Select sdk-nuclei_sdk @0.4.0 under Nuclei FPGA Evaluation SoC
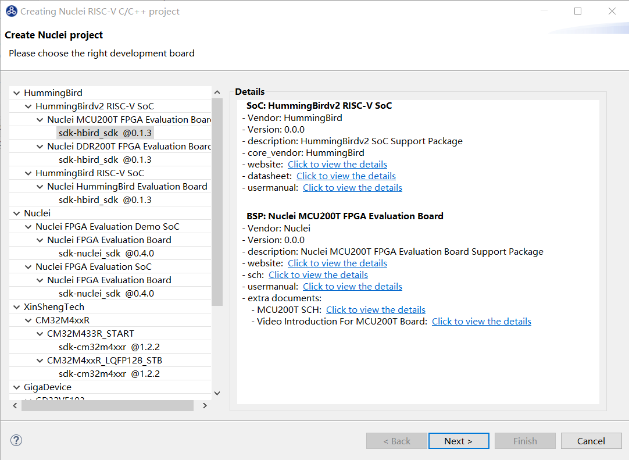629x460 pixels. (106, 294)
